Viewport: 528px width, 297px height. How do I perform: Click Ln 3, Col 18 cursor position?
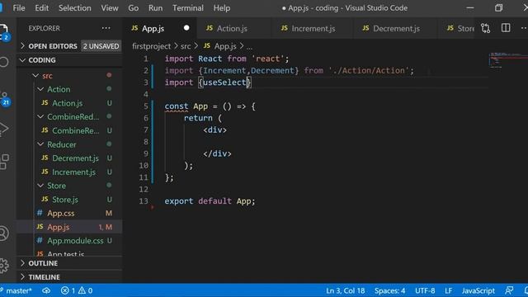[x=345, y=290]
